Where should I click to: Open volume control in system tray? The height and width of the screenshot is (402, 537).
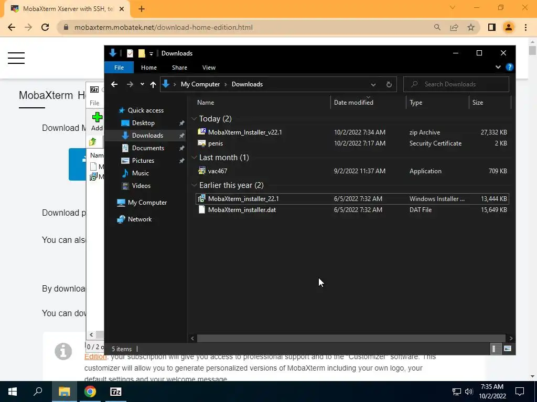coord(469,392)
